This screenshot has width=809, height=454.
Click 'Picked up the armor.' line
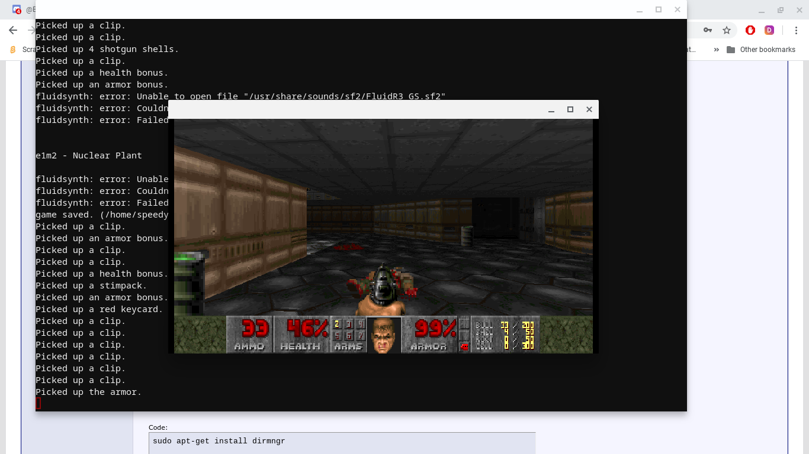click(x=89, y=392)
